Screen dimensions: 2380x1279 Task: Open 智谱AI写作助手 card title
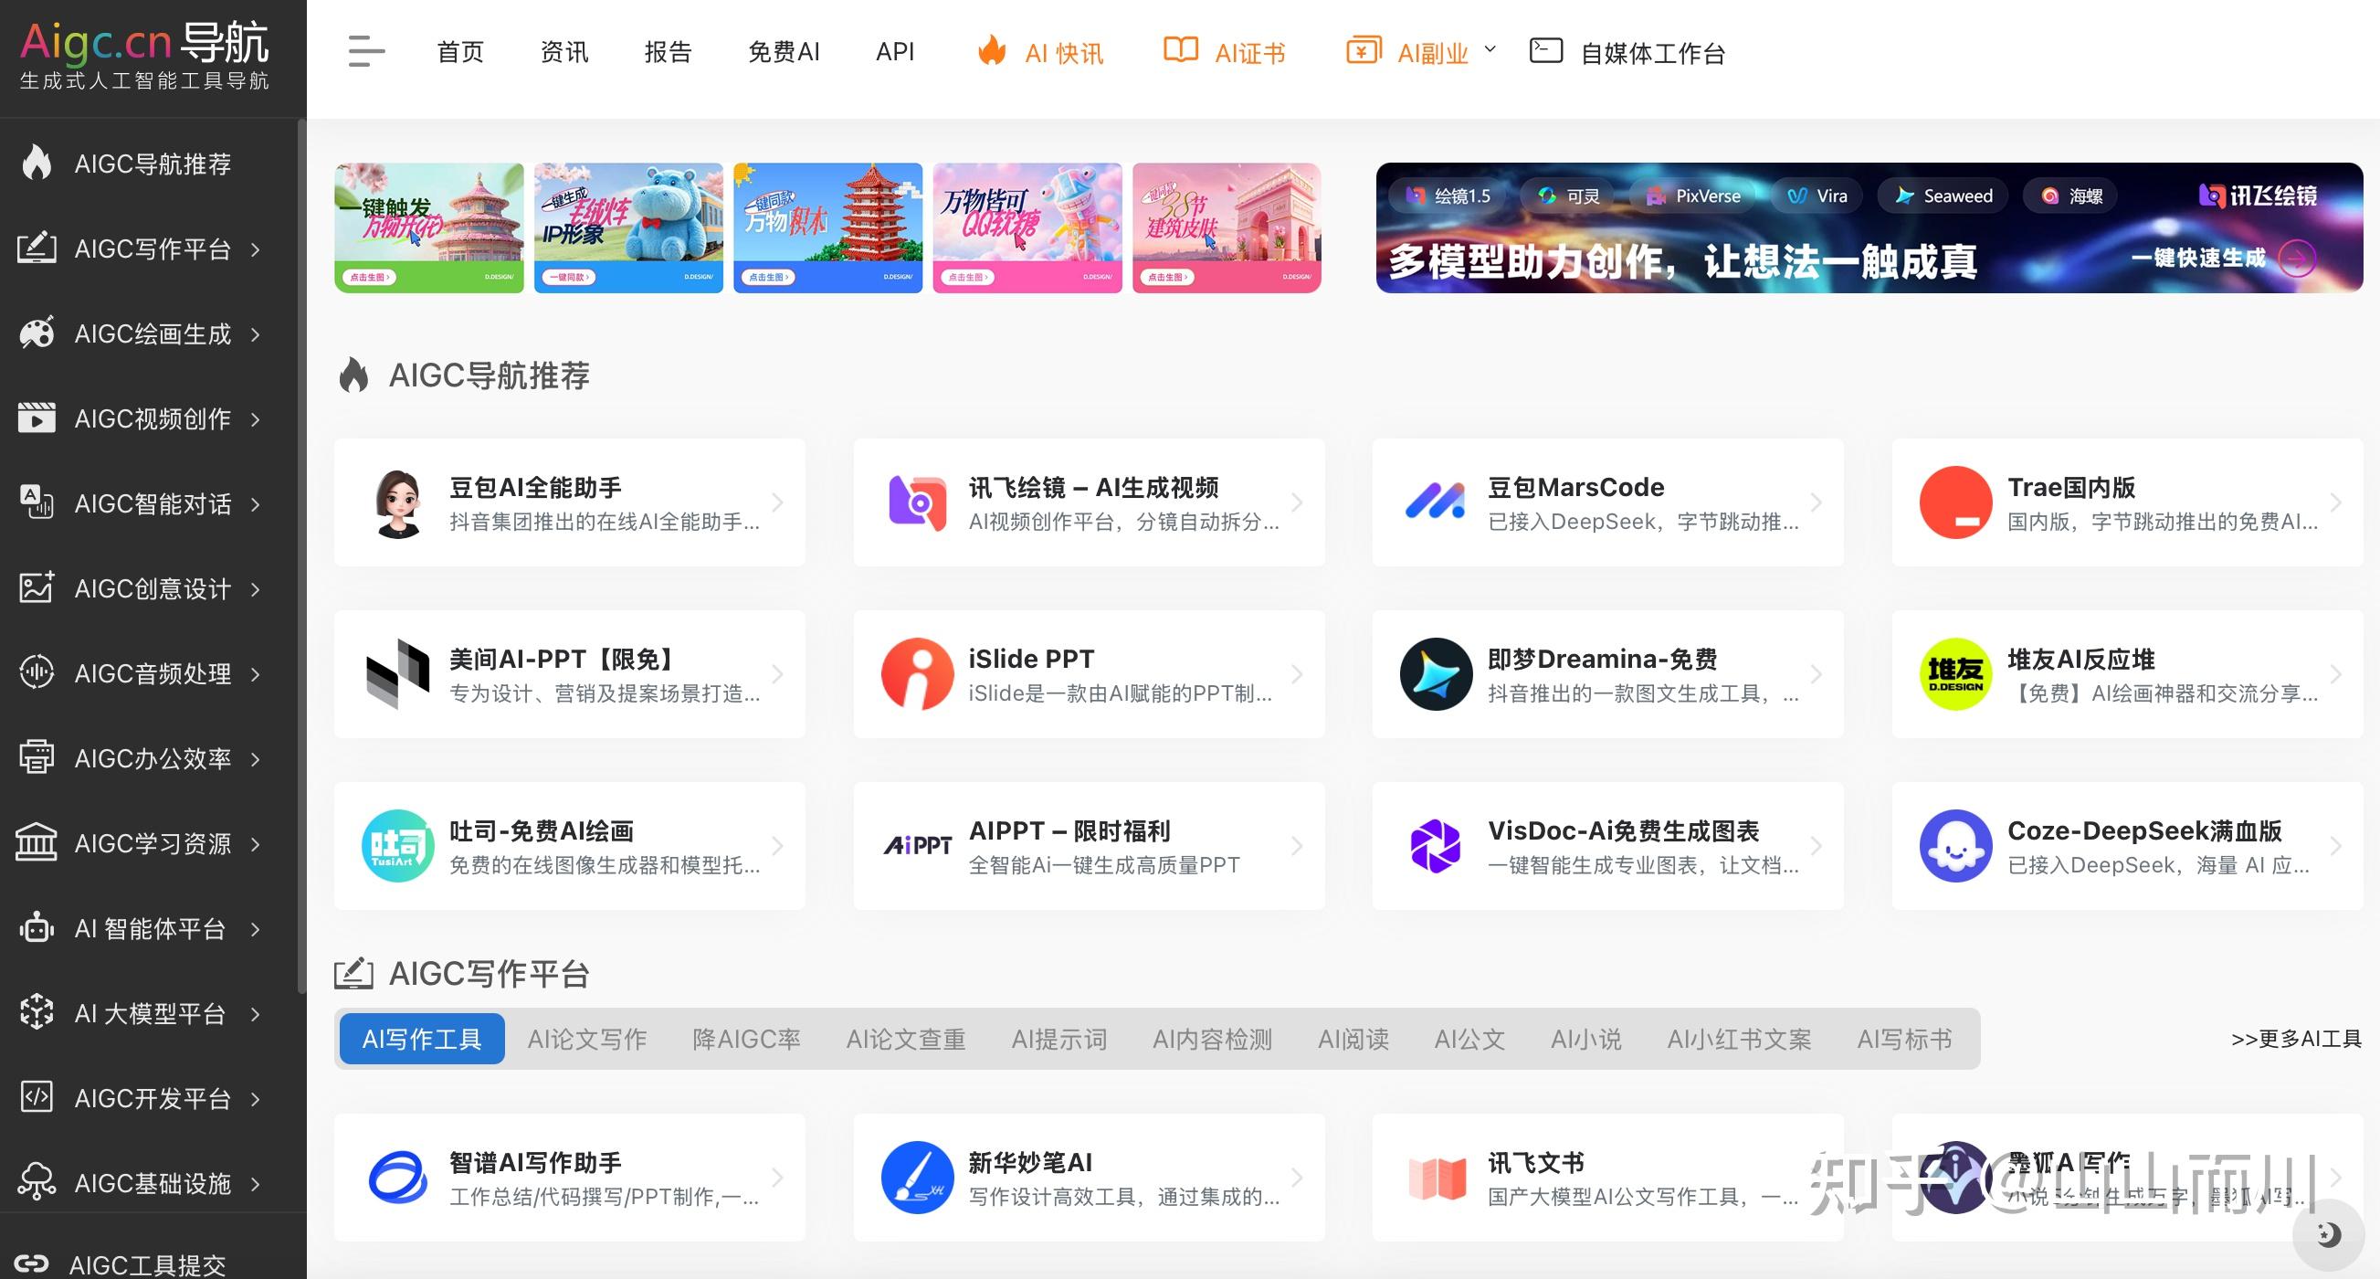pyautogui.click(x=535, y=1163)
